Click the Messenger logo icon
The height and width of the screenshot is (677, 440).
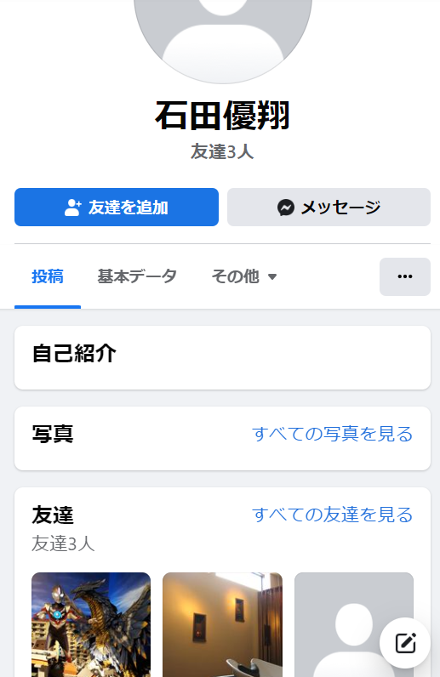click(286, 208)
